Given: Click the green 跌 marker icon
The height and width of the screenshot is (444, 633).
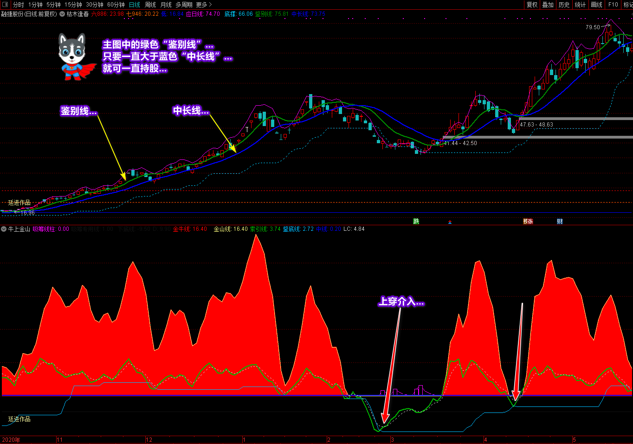Looking at the screenshot, I should click(x=416, y=222).
